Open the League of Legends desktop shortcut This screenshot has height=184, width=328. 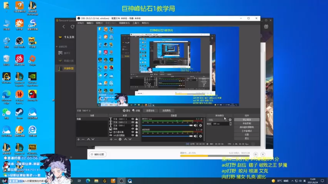click(19, 79)
